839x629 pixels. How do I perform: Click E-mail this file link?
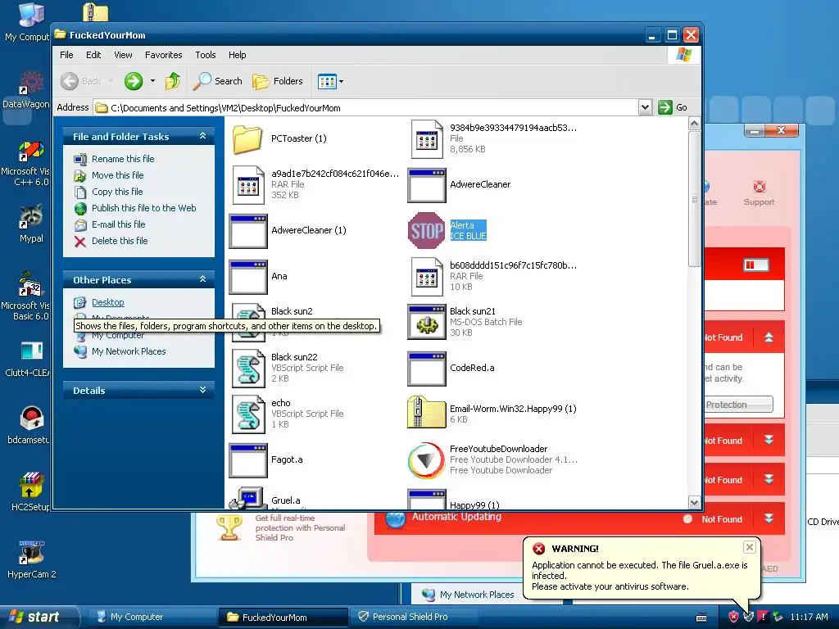(118, 224)
